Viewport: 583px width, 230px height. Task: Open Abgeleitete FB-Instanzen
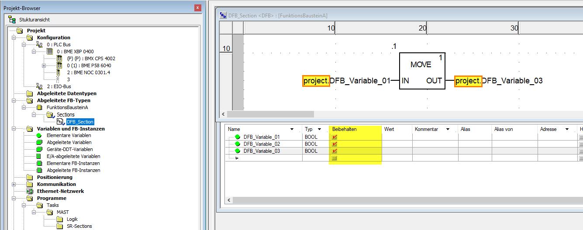73,170
